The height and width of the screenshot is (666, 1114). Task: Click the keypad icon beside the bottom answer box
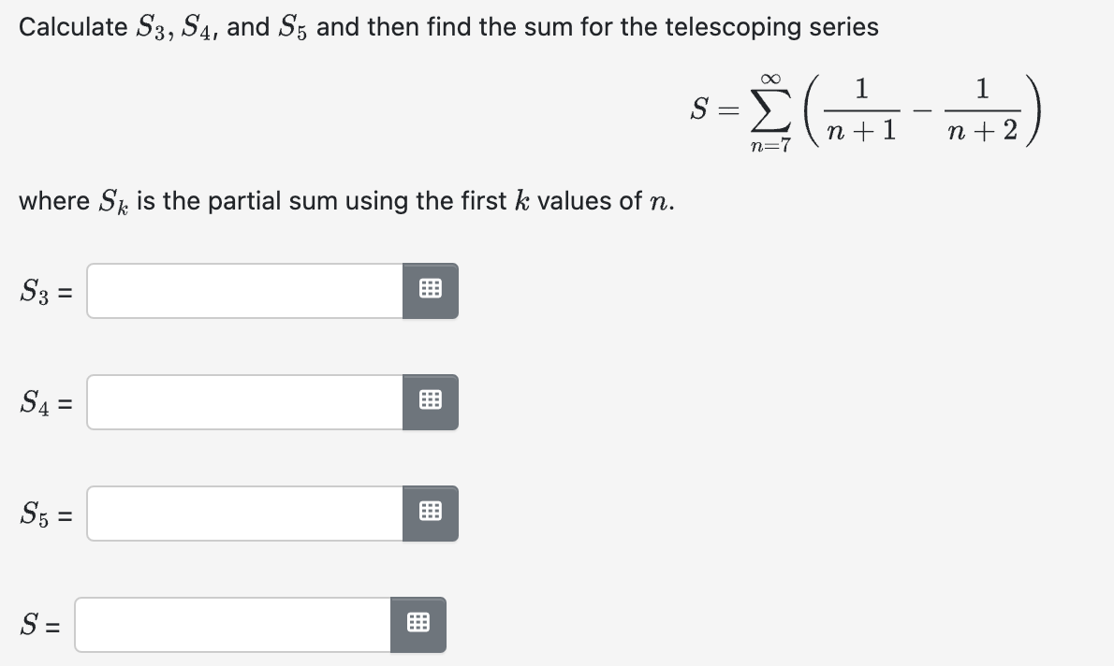coord(418,624)
